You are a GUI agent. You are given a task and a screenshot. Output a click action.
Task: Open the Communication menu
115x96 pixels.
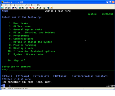click(19, 5)
